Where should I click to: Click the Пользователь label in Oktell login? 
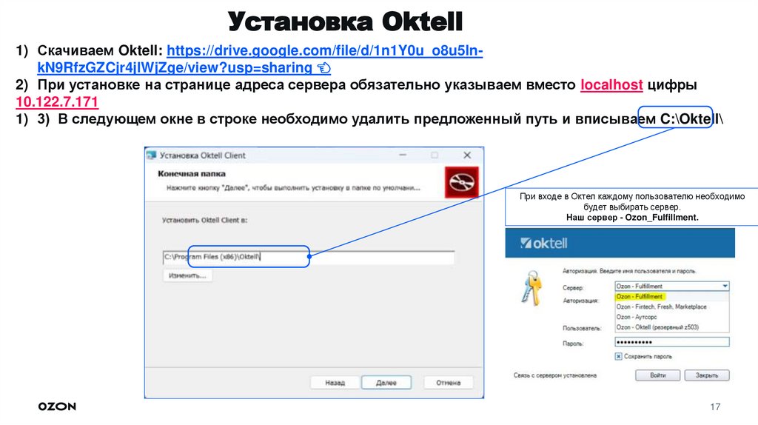coord(582,328)
